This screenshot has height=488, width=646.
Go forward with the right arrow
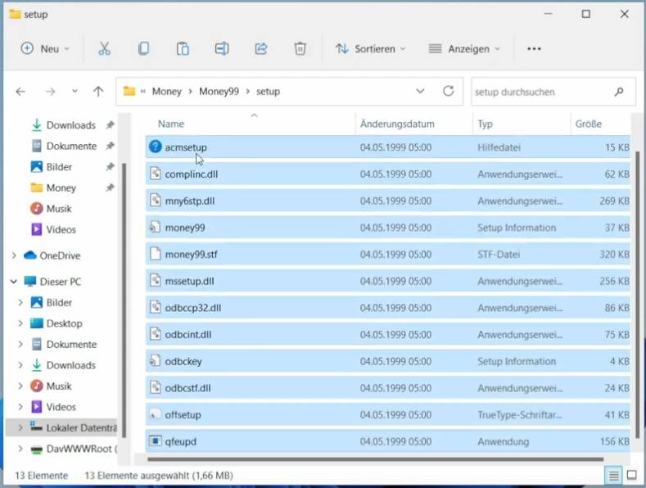[x=50, y=92]
